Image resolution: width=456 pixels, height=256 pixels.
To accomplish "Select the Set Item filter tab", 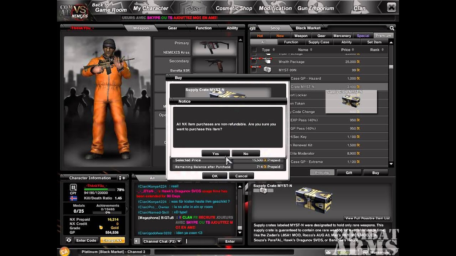I will click(374, 42).
